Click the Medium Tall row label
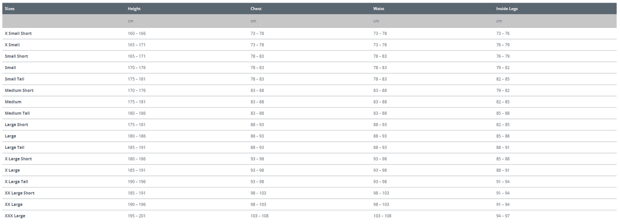This screenshot has height=224, width=620. (17, 113)
